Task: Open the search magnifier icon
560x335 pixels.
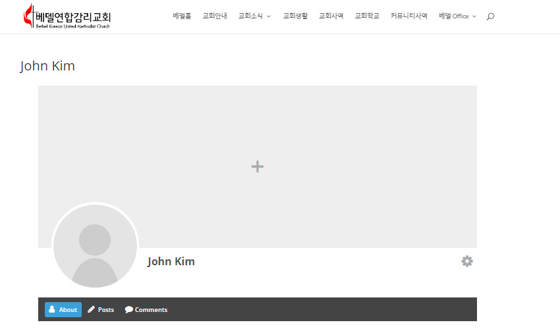Action: 490,16
